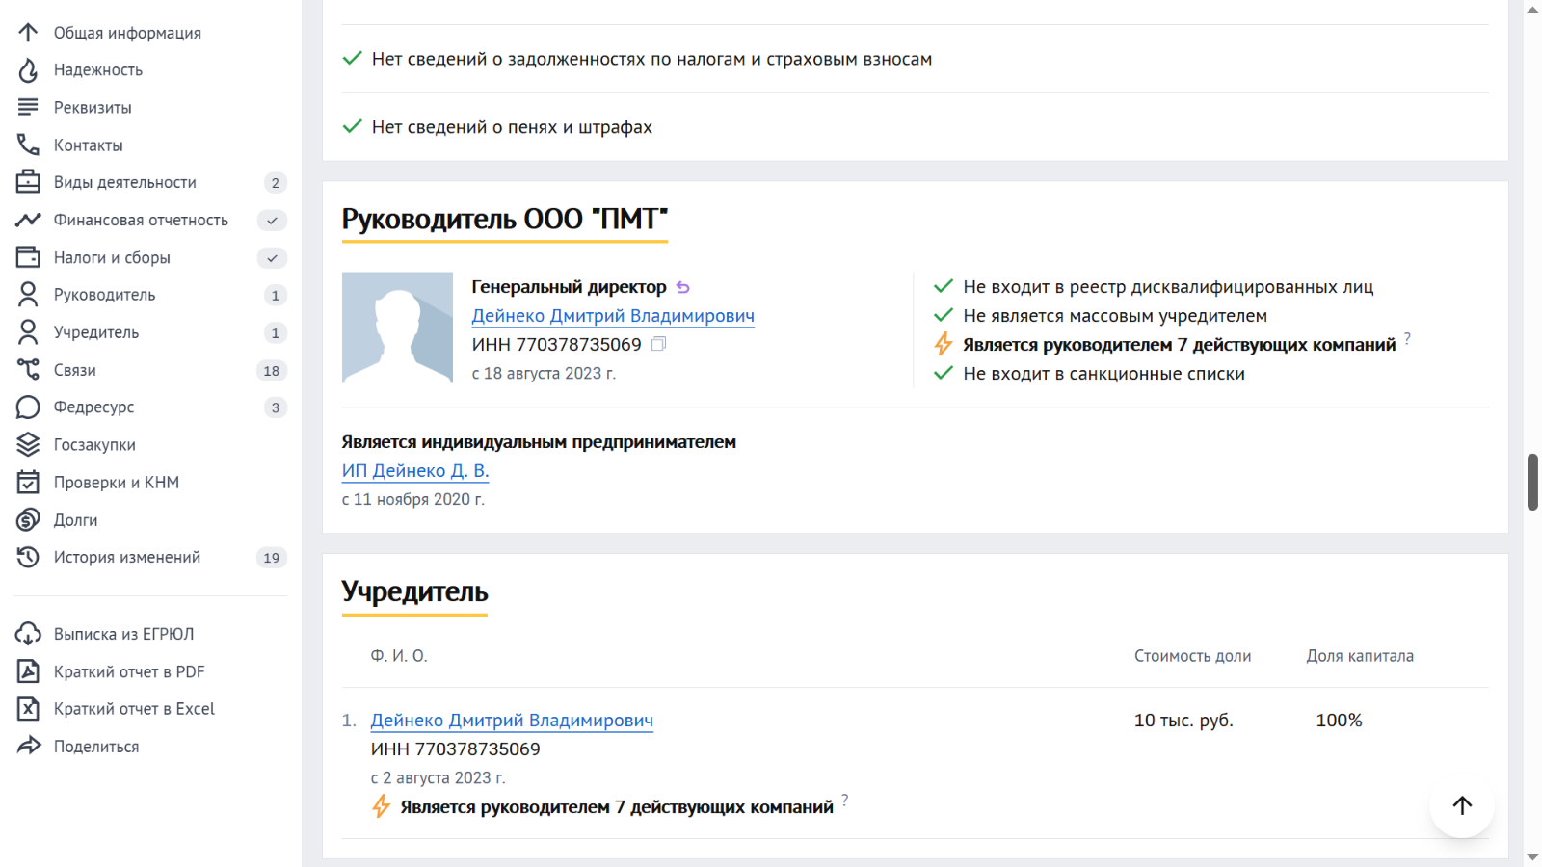Click the purple history arrow beside Генеральный директор
The image size is (1542, 867).
[x=683, y=287]
